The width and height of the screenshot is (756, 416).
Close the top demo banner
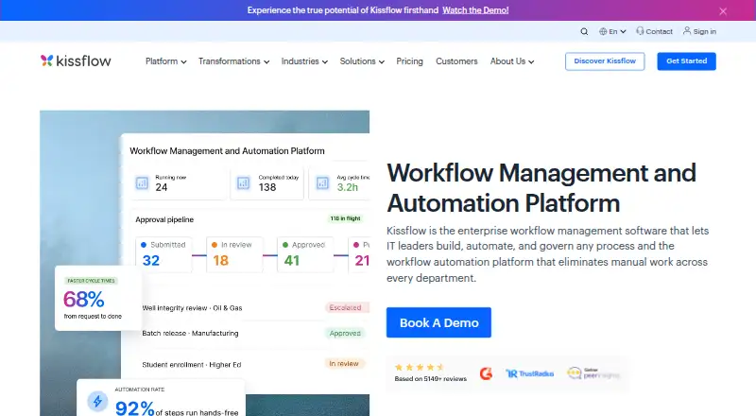[x=723, y=11]
